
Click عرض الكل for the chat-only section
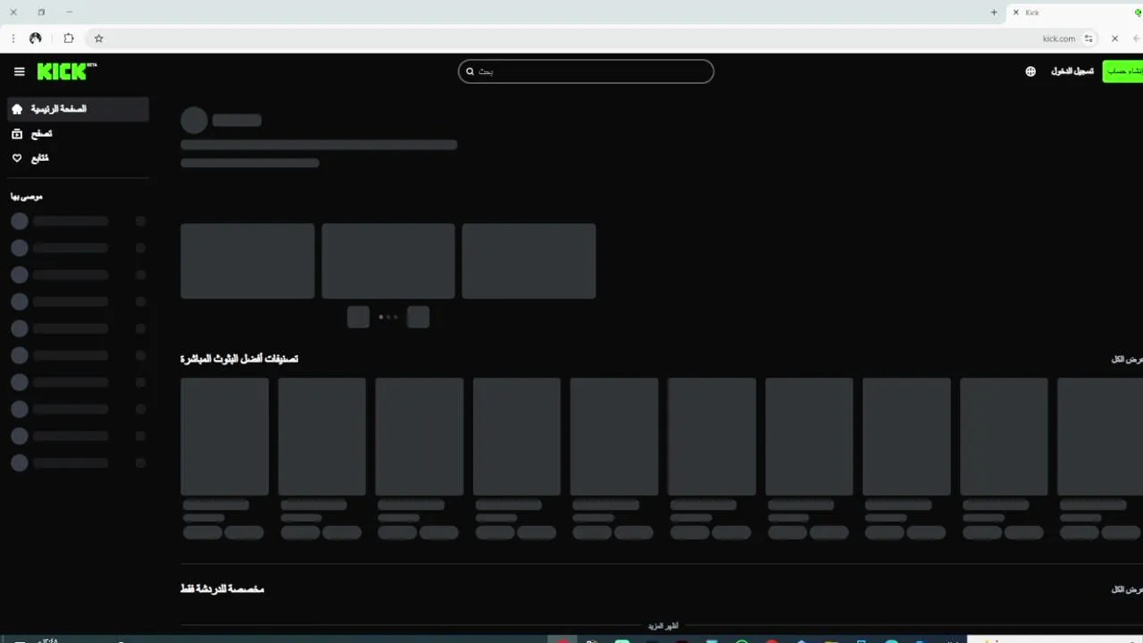point(1128,589)
